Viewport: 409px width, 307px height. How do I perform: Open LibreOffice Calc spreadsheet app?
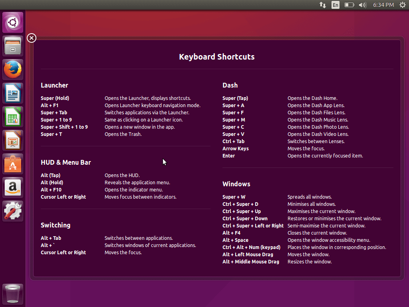click(x=13, y=117)
